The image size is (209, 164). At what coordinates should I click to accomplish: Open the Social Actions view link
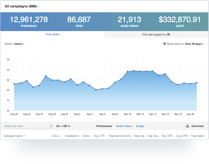click(x=124, y=126)
